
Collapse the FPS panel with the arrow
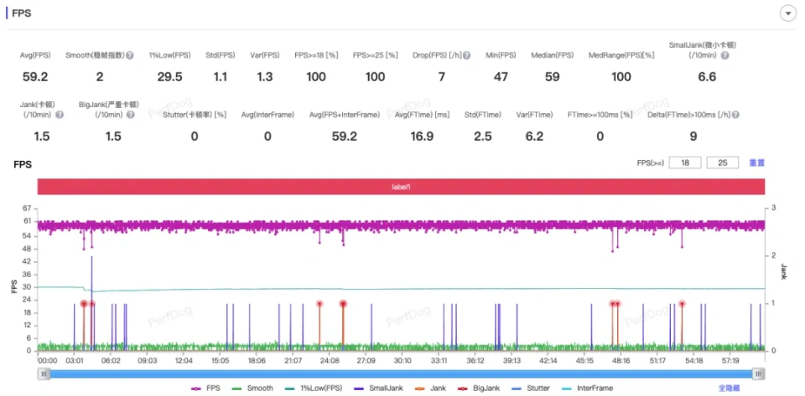tap(787, 13)
